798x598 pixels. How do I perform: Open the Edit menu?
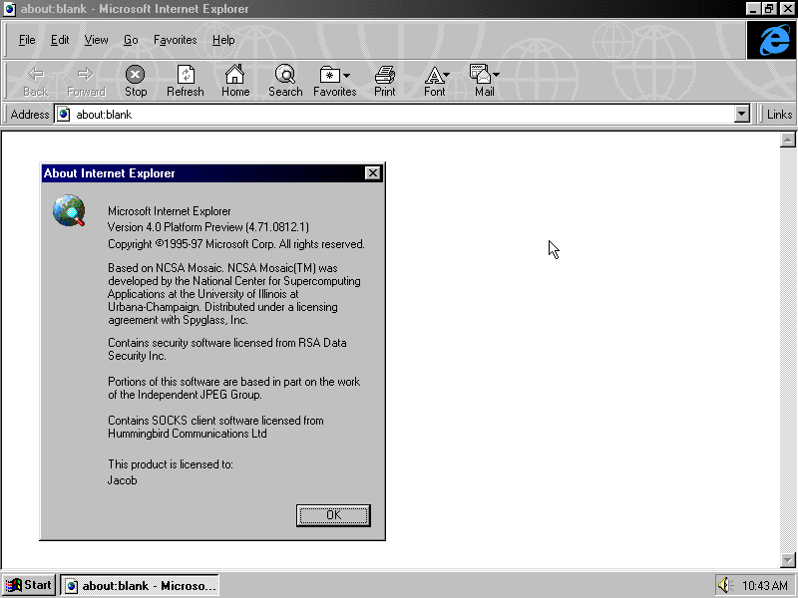tap(60, 40)
